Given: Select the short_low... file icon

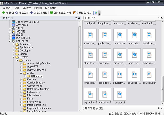Looking at the screenshot, I should pos(90,55).
